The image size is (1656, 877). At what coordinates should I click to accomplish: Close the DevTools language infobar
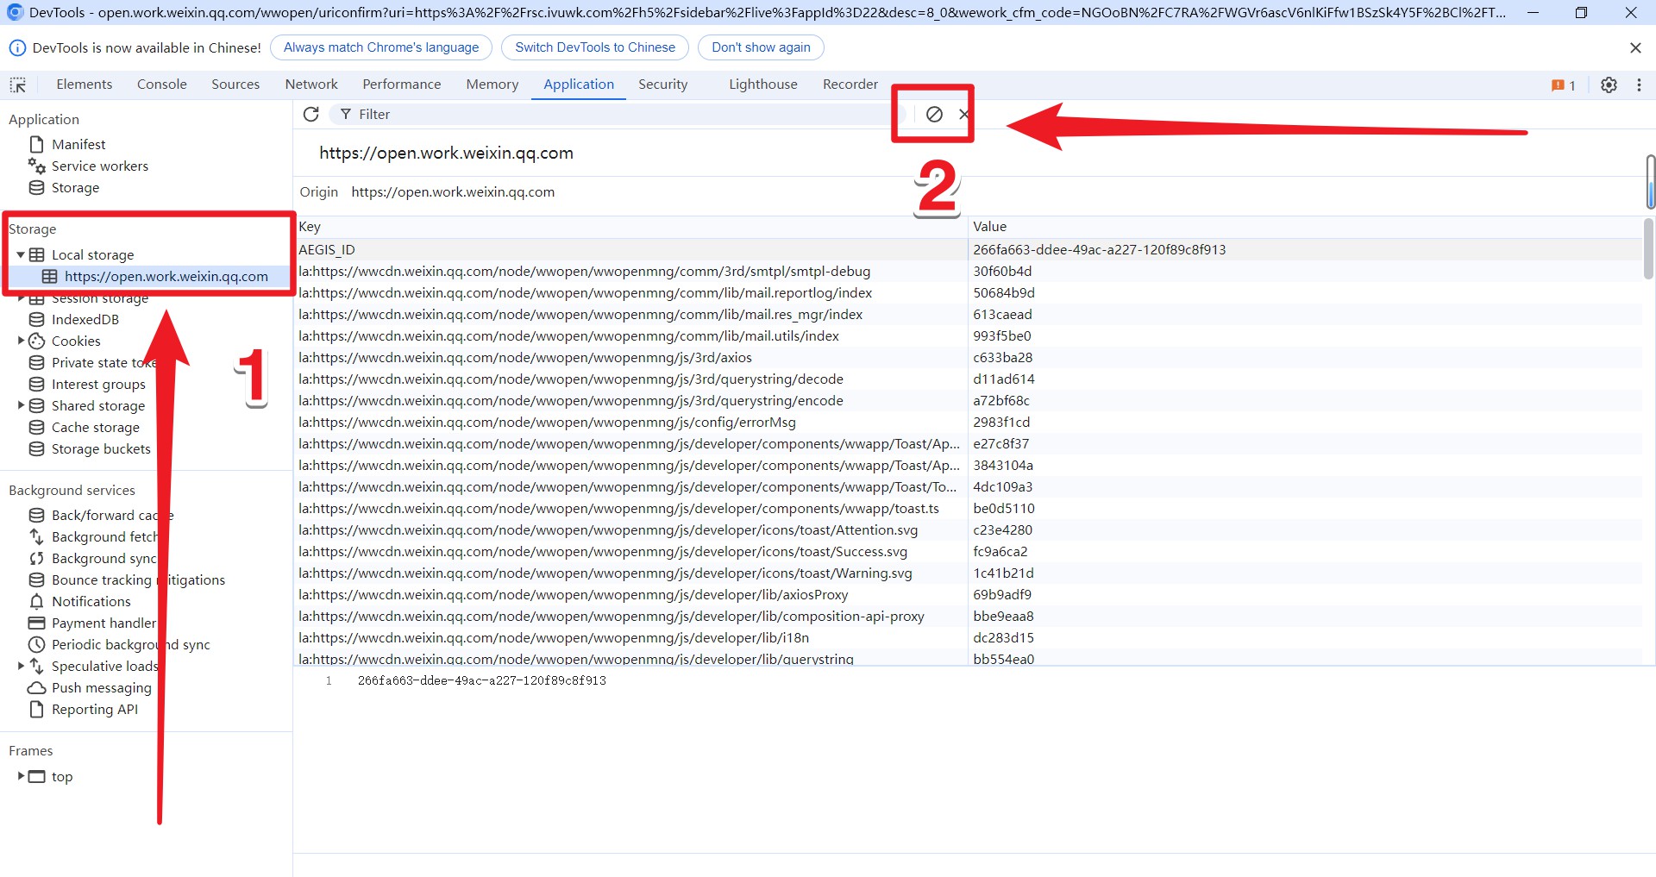pyautogui.click(x=1635, y=47)
